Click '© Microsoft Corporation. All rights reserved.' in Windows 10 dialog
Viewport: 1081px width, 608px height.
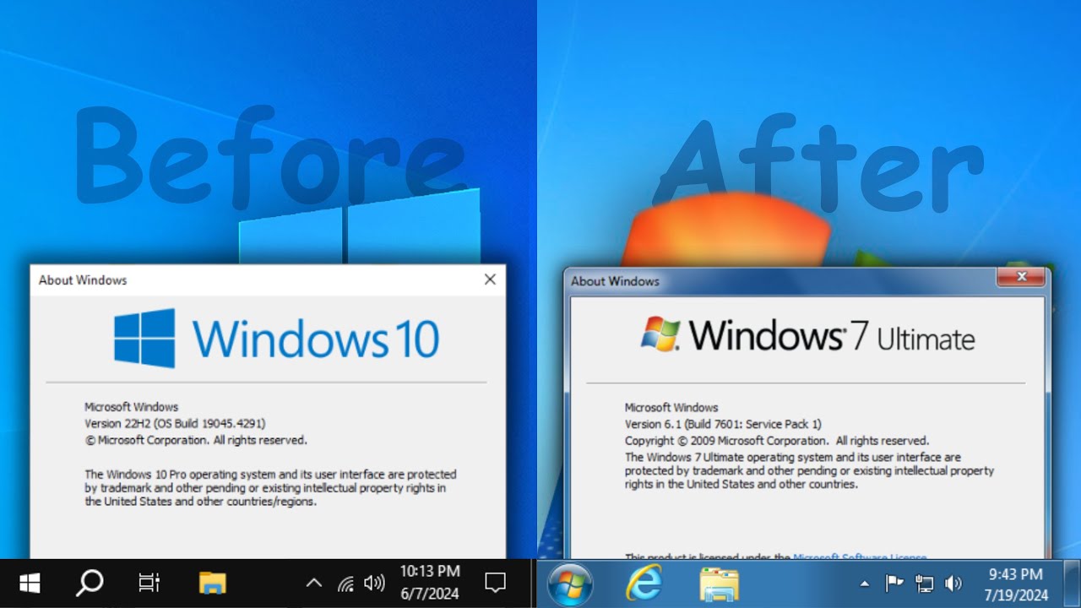point(196,440)
